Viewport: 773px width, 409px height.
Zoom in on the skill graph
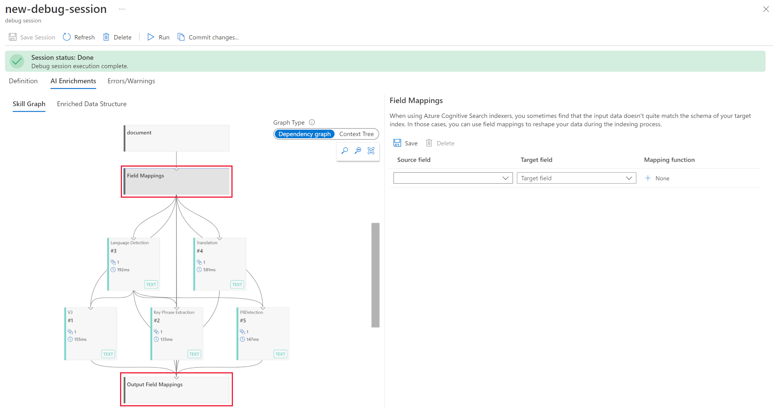pyautogui.click(x=345, y=151)
